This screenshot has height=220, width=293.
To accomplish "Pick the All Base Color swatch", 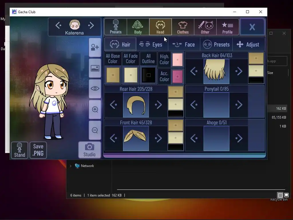I will tap(113, 75).
